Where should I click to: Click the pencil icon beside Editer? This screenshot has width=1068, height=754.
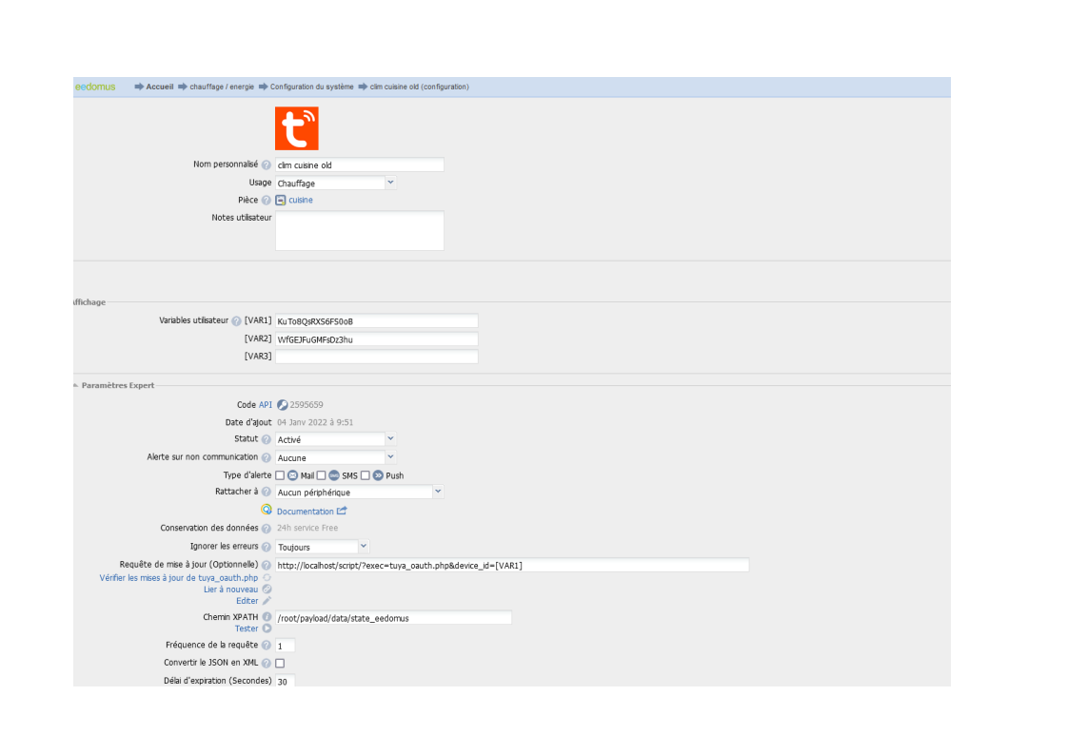(267, 601)
